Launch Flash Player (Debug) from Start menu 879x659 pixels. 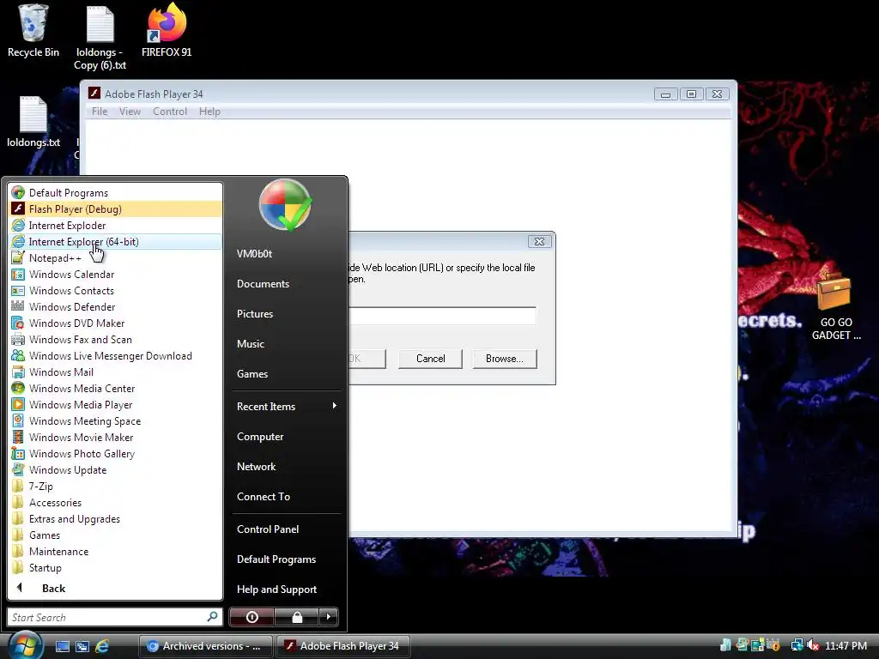tap(116, 209)
